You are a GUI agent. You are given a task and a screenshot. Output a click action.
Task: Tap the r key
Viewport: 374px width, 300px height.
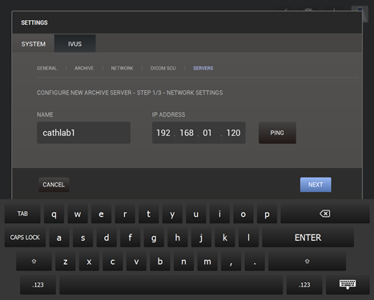click(125, 214)
